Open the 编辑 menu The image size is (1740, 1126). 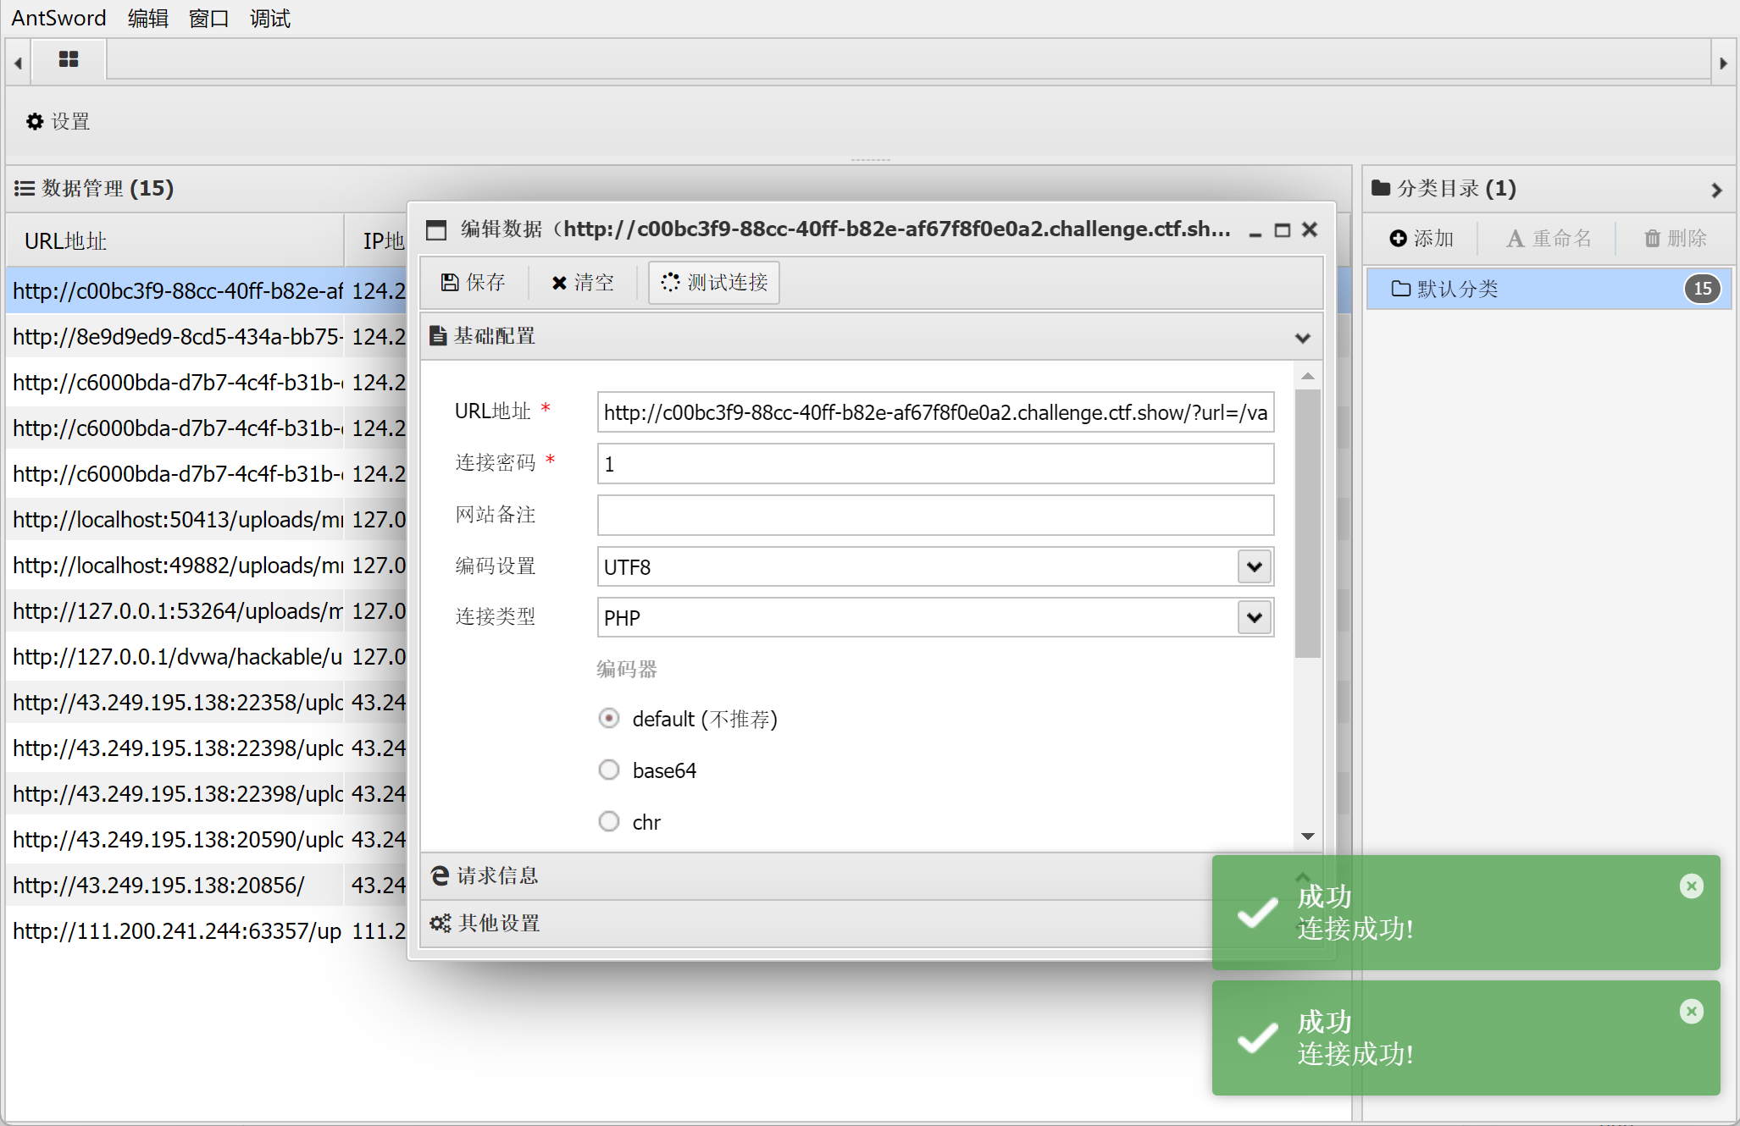pos(147,18)
